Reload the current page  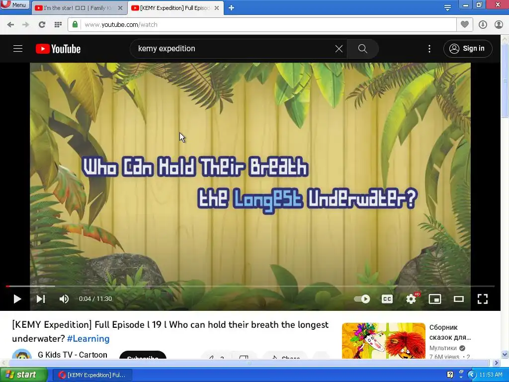(x=42, y=25)
